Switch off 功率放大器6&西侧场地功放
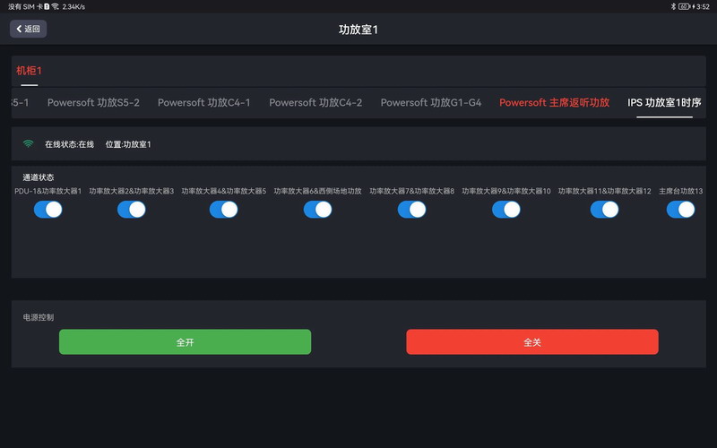 [x=317, y=210]
